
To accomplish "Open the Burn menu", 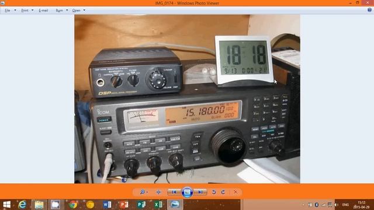I will (x=59, y=10).
